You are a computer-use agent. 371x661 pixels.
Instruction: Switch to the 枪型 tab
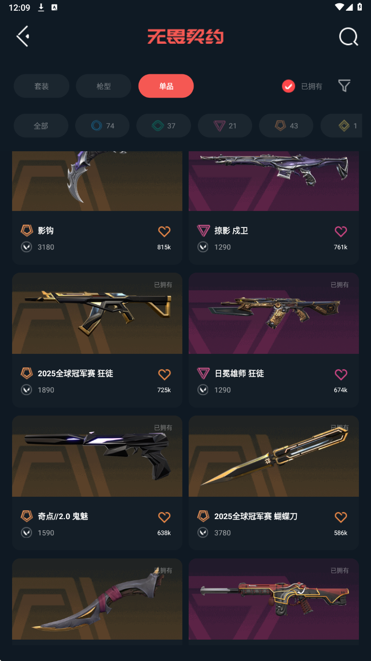coord(104,86)
